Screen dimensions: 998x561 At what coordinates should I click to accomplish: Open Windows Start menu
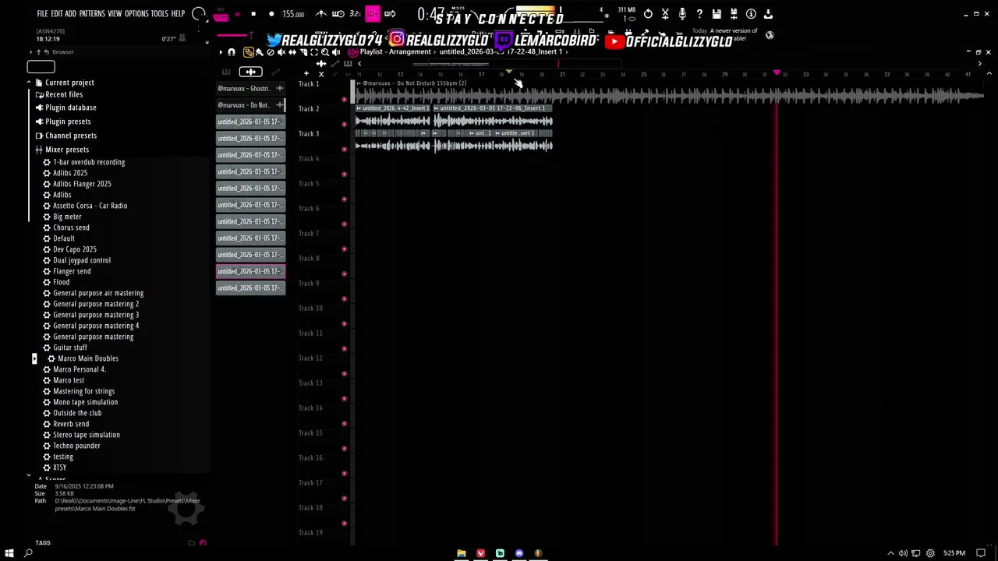9,553
